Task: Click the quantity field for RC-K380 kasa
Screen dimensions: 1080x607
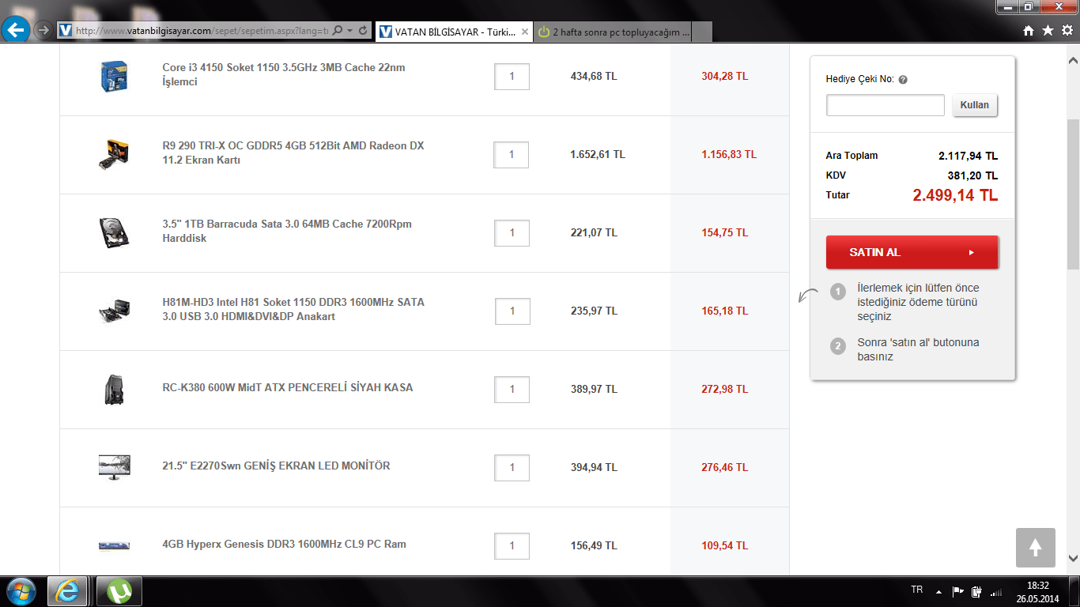Action: tap(512, 390)
